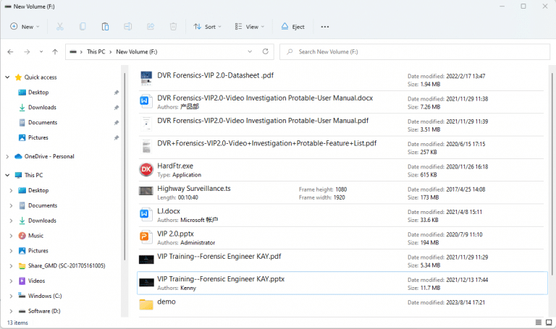Expand the OneDrive - Personal tree node
This screenshot has height=329, width=556.
[7, 156]
